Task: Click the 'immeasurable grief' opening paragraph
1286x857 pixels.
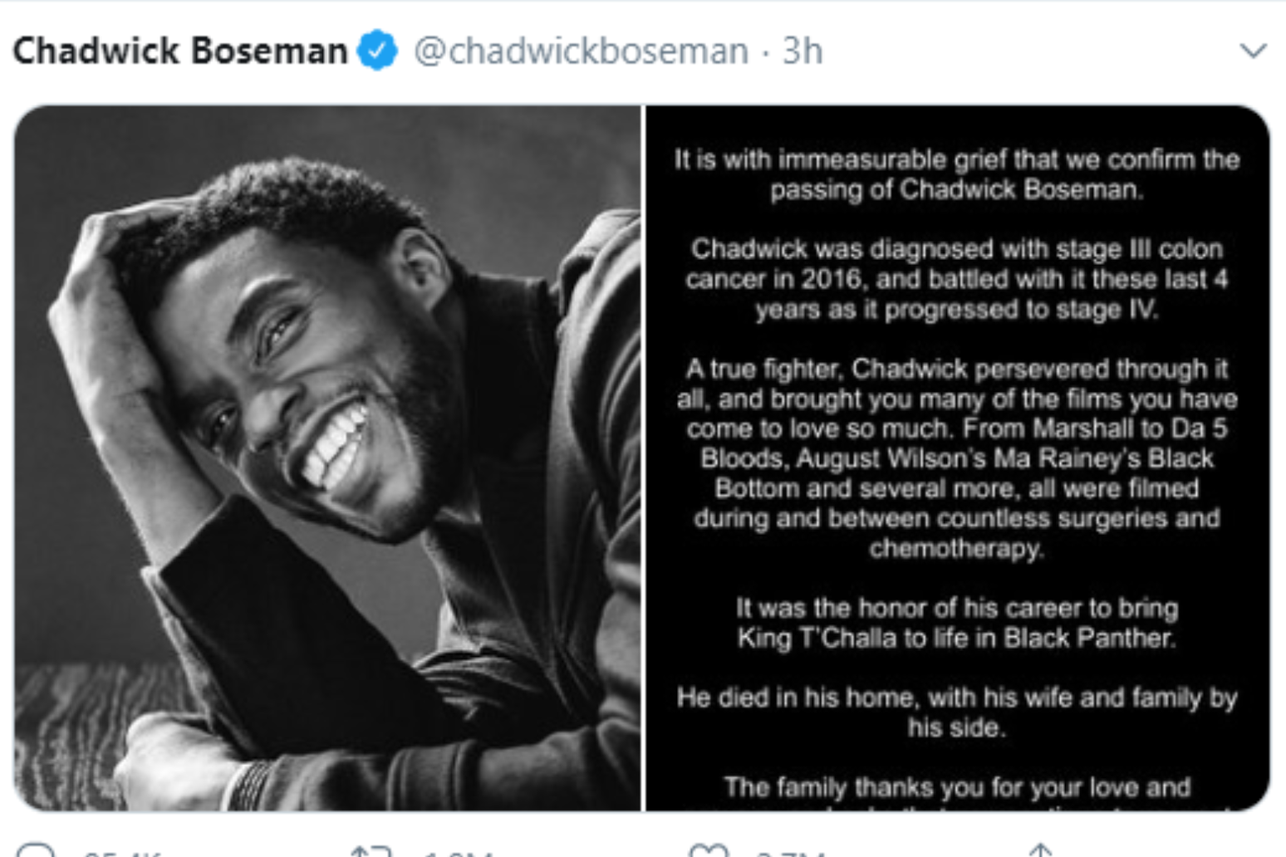Action: tap(957, 174)
